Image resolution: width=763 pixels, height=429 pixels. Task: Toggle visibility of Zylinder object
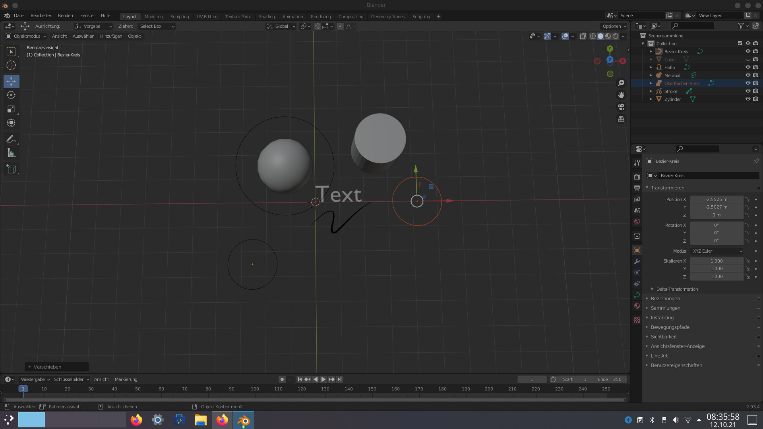pos(748,99)
